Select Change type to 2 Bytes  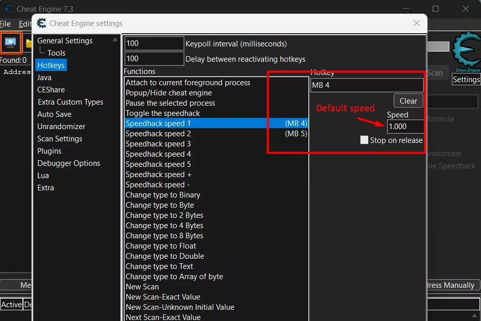(217, 215)
